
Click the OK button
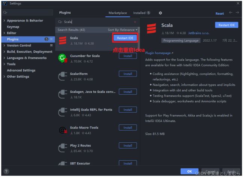[x=189, y=171]
